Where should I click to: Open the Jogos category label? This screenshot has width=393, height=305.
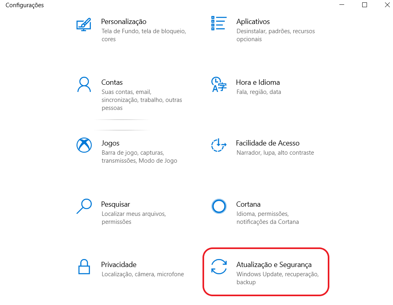pyautogui.click(x=110, y=144)
